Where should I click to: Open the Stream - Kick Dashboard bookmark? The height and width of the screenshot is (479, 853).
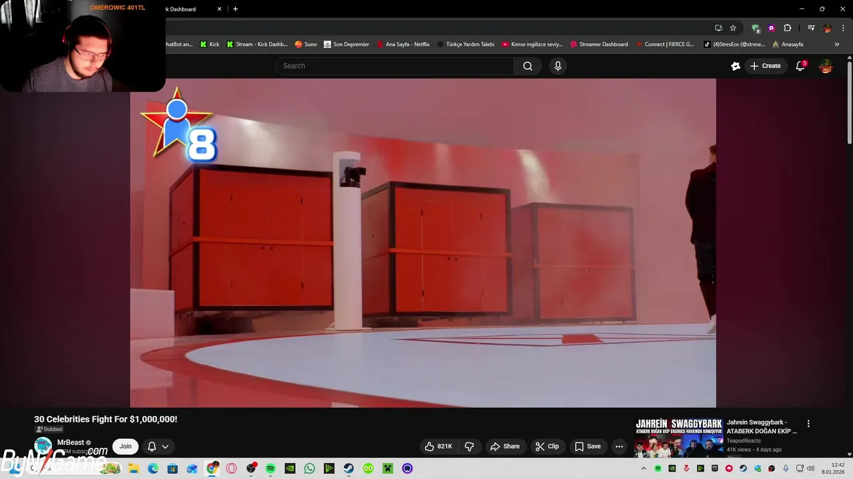(x=257, y=45)
